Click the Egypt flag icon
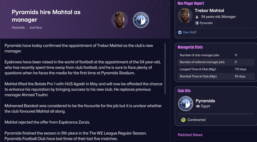Screen dimensions: 257x142 (198, 106)
